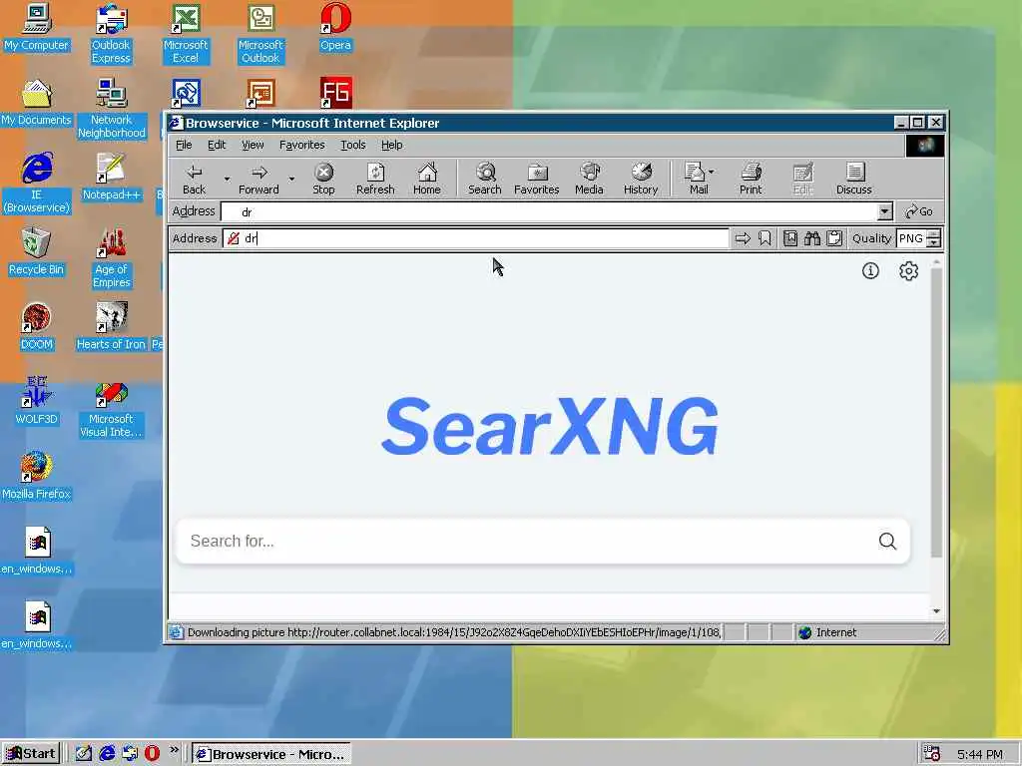Click the Browservice clipboard icon
1022x766 pixels.
[x=834, y=238]
